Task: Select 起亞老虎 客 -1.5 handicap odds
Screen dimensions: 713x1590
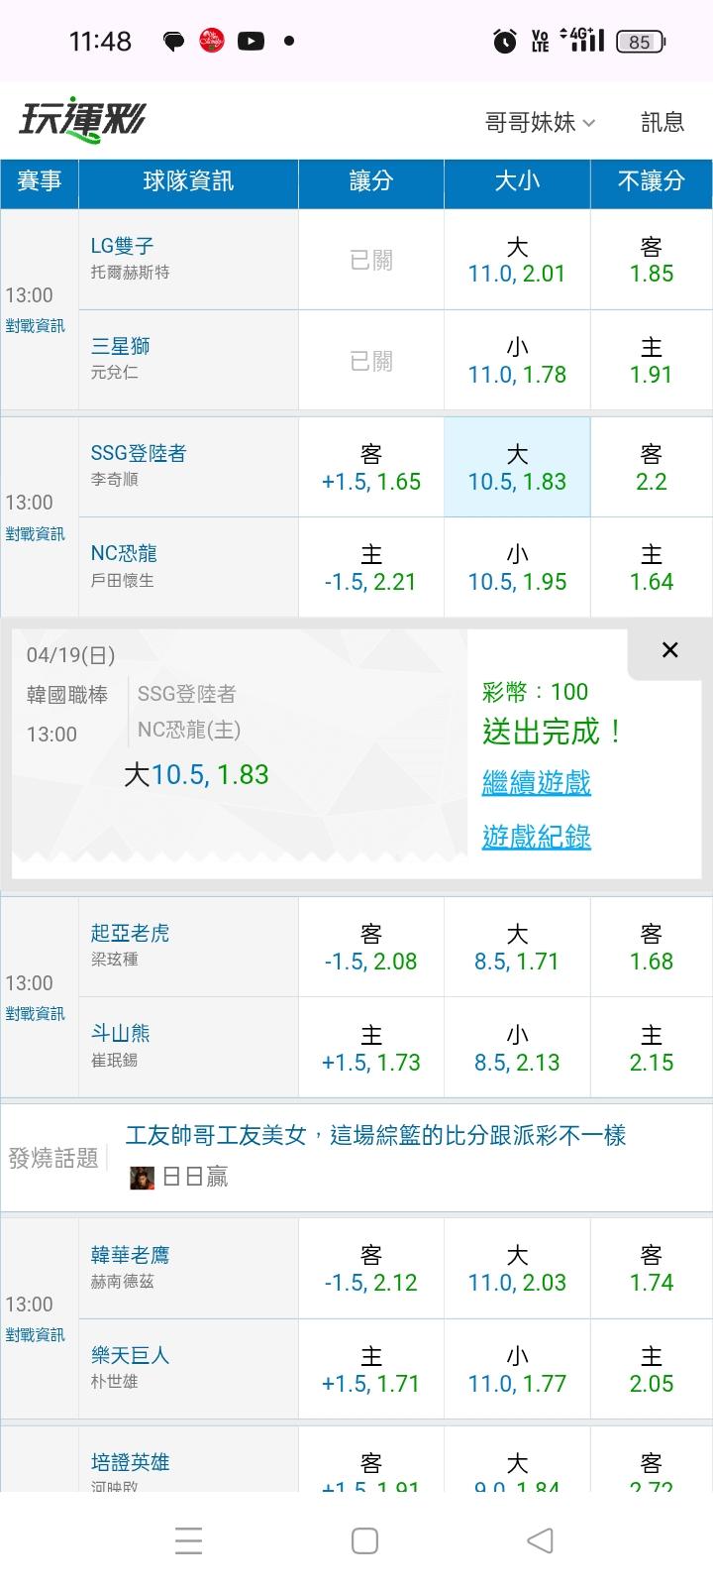Action: coord(371,948)
